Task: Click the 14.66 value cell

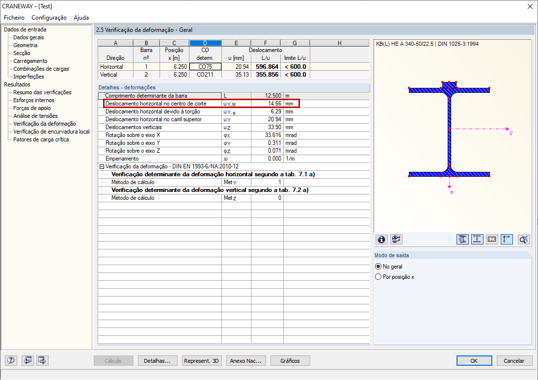Action: (x=268, y=104)
